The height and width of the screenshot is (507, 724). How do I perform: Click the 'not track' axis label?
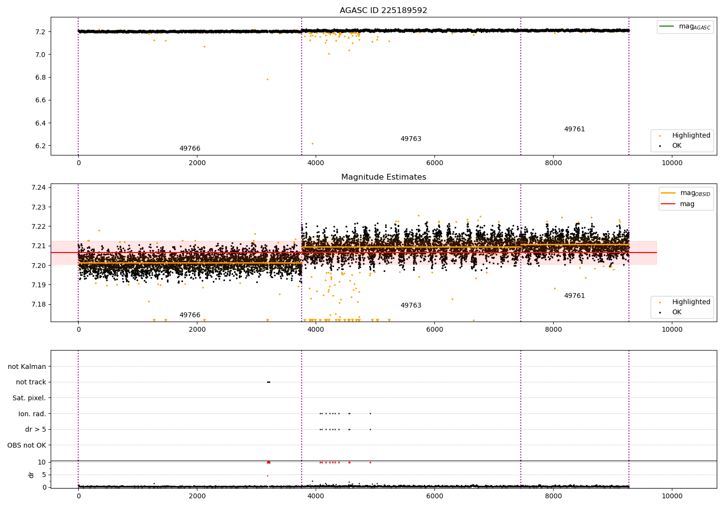point(31,382)
